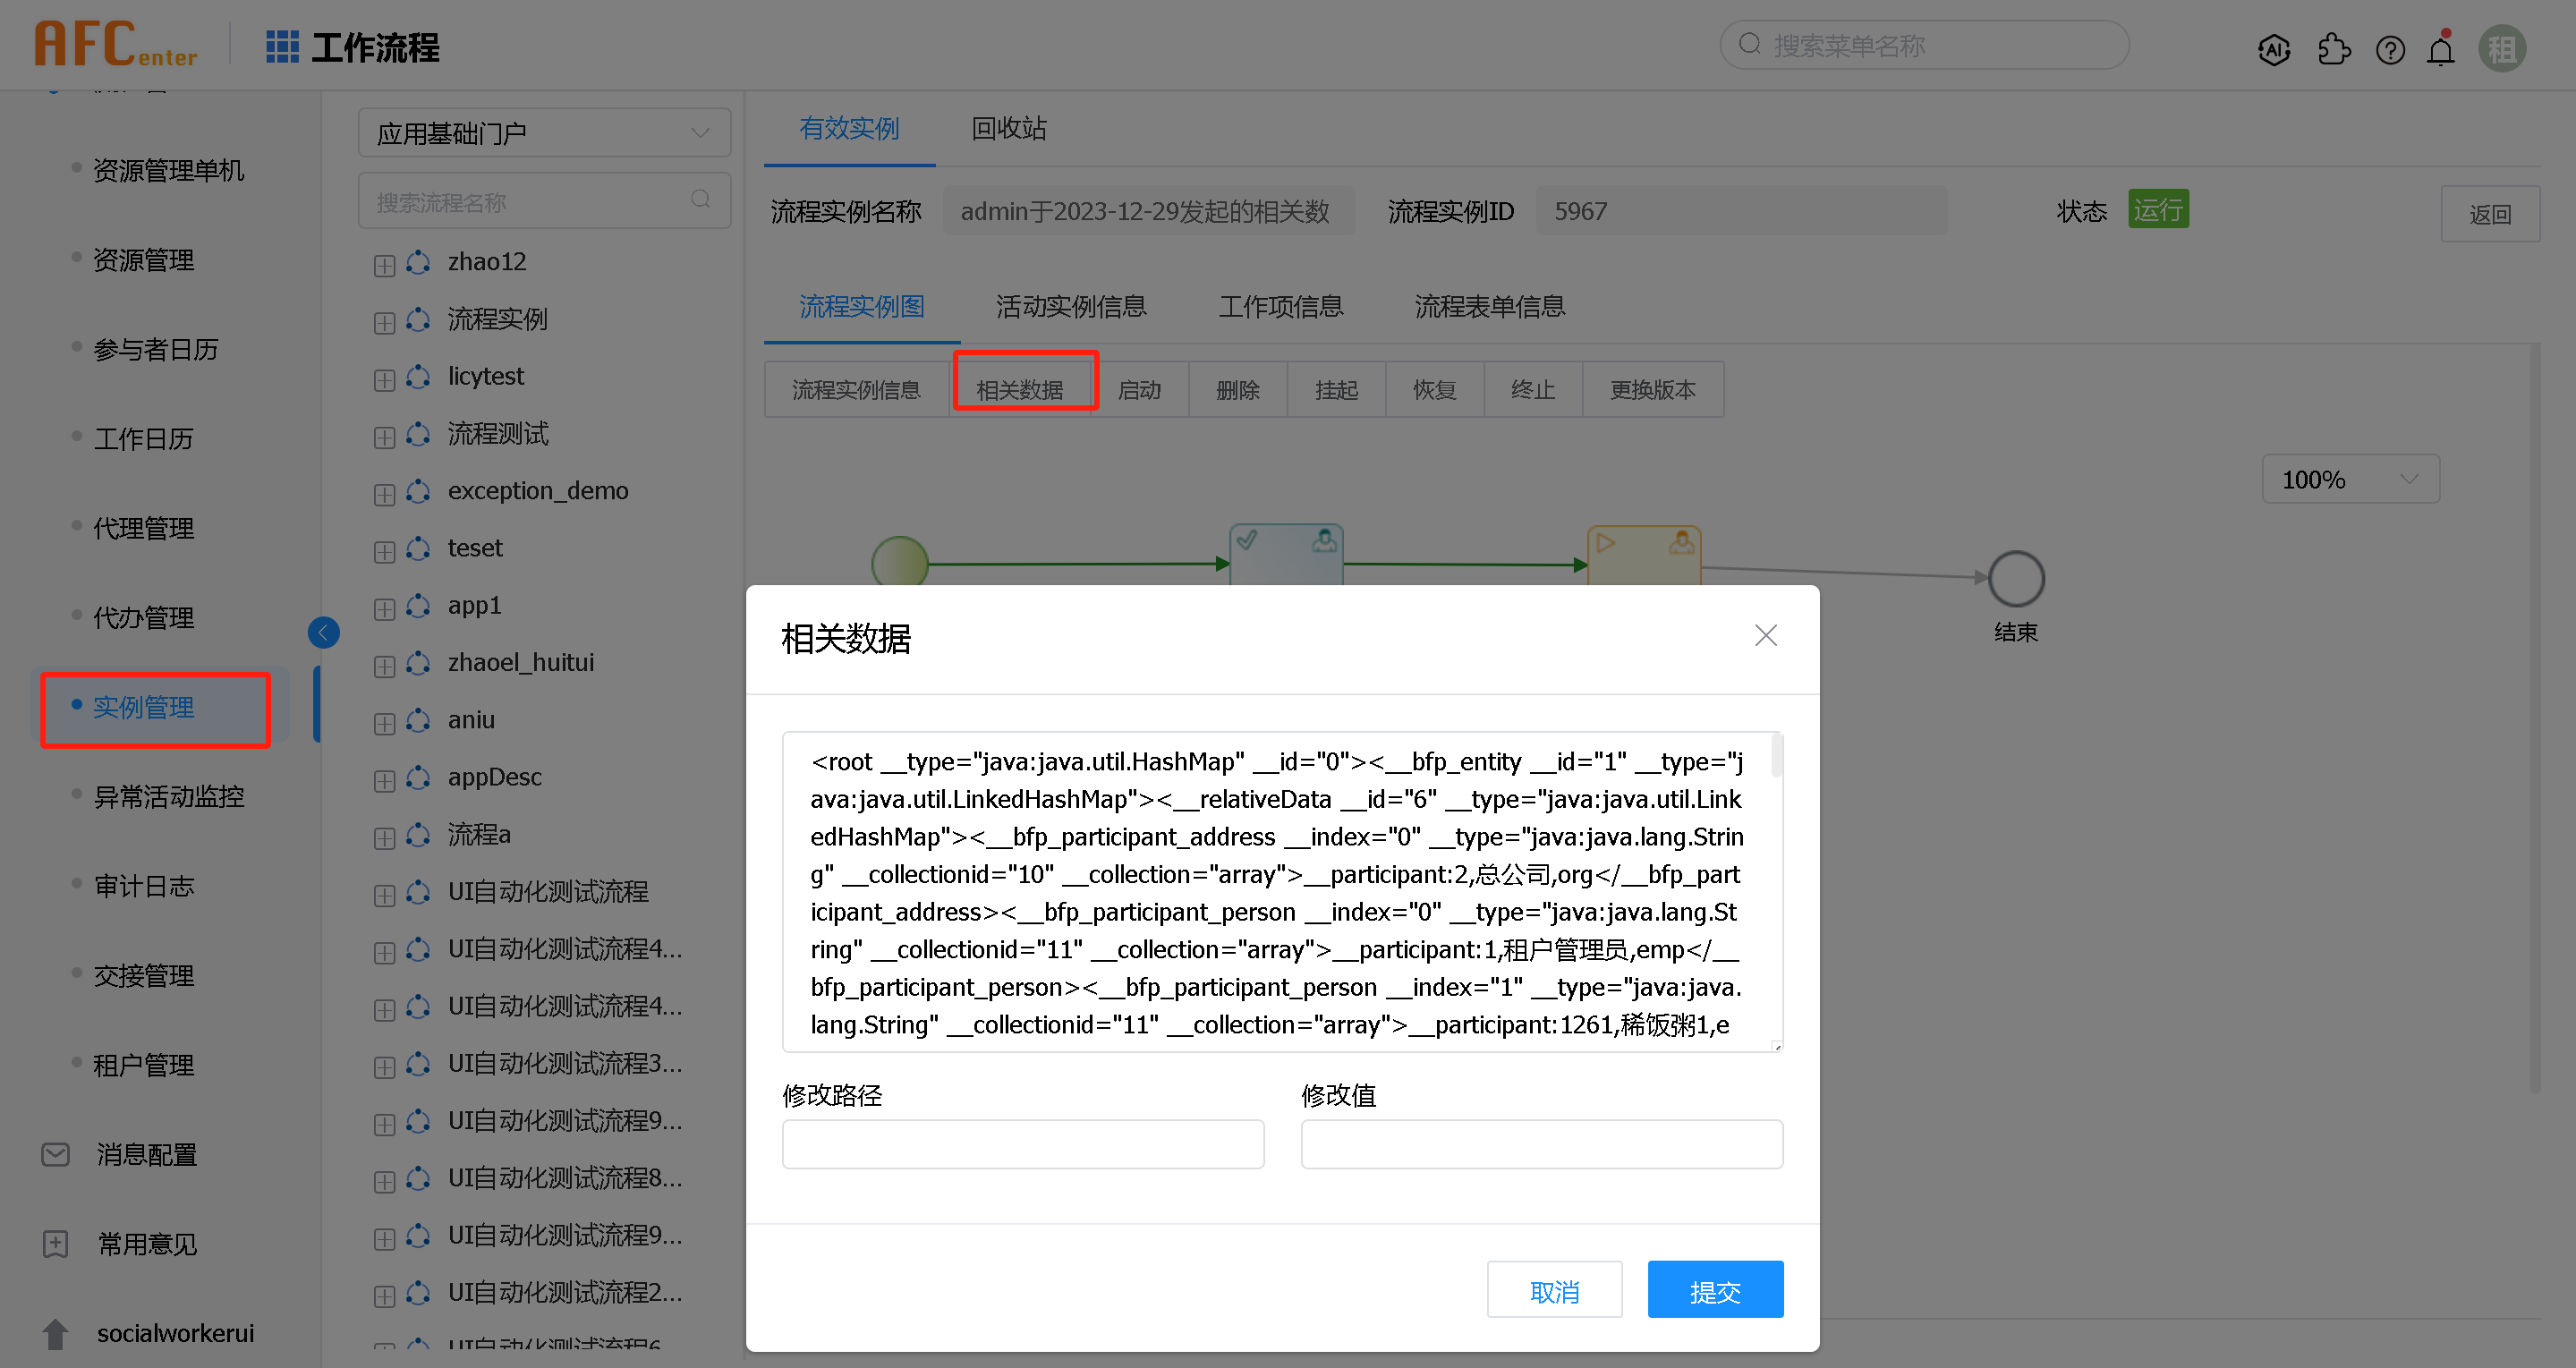Click the workflow icon next to aniu
Screen dimensions: 2576x1368
(x=417, y=719)
